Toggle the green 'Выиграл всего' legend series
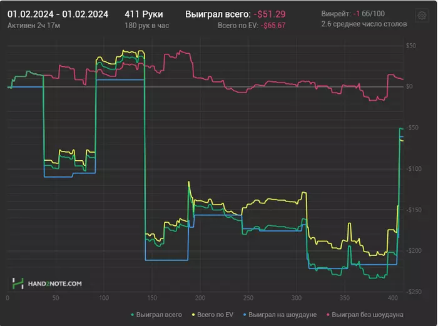438x326 pixels. pos(156,315)
